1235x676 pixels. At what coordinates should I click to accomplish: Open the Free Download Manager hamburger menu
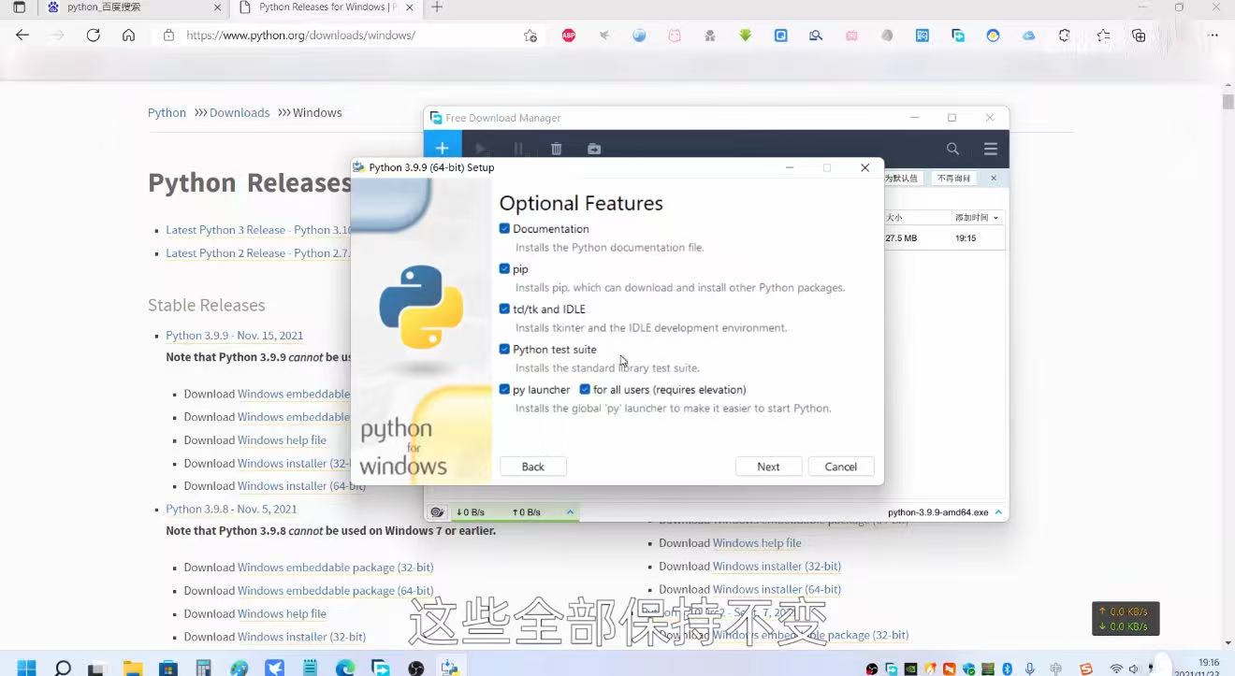[x=990, y=148]
